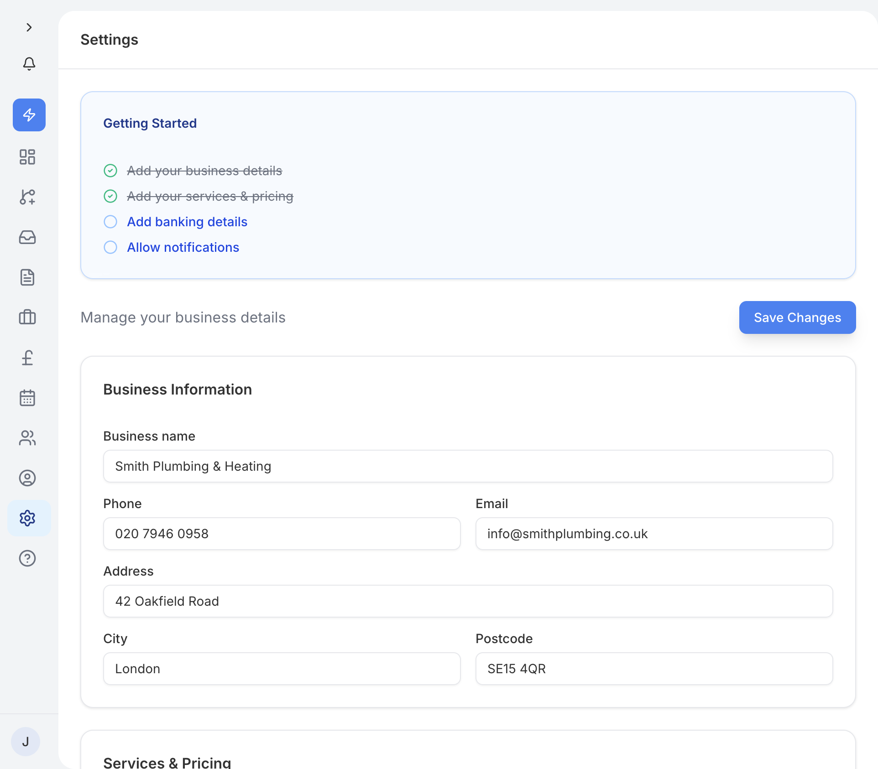
Task: Click the Save Changes button
Action: (x=797, y=317)
